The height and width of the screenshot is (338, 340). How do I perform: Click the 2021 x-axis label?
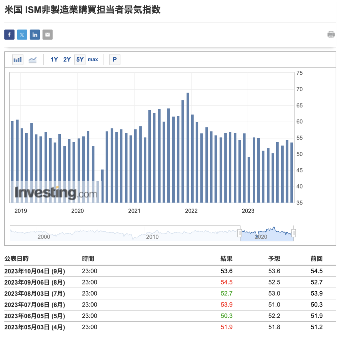(134, 211)
